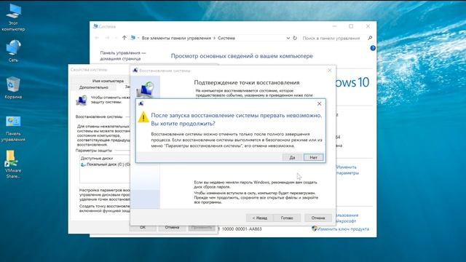466x262 pixels.
Task: Close the Система window
Action: pyautogui.click(x=368, y=26)
